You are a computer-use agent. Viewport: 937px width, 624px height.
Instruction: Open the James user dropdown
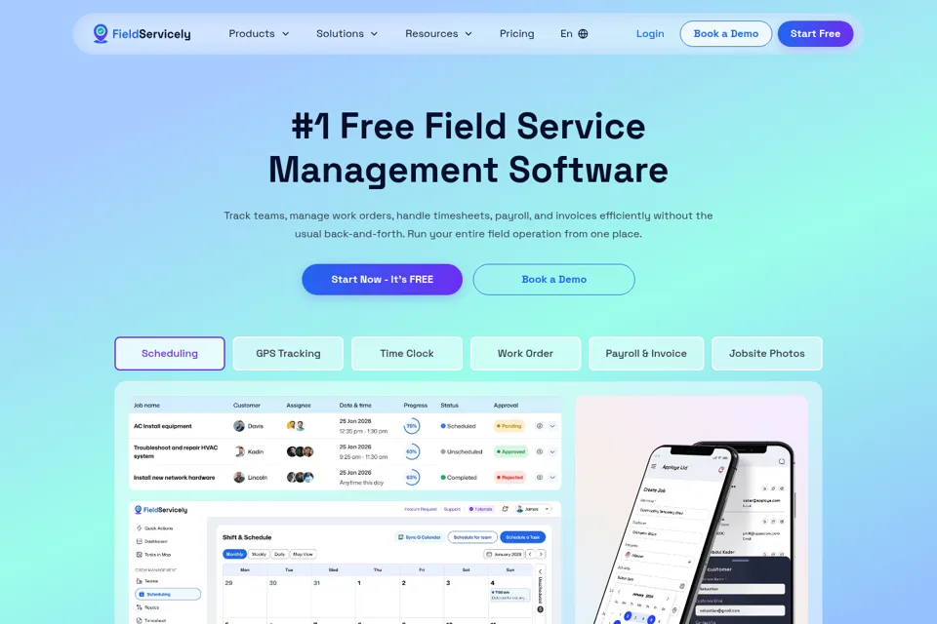[x=533, y=509]
